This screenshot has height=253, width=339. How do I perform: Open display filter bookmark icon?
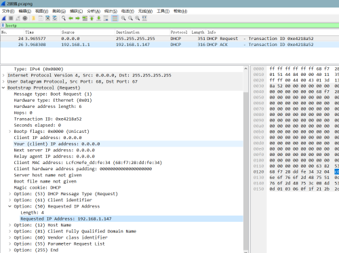(x=3, y=25)
